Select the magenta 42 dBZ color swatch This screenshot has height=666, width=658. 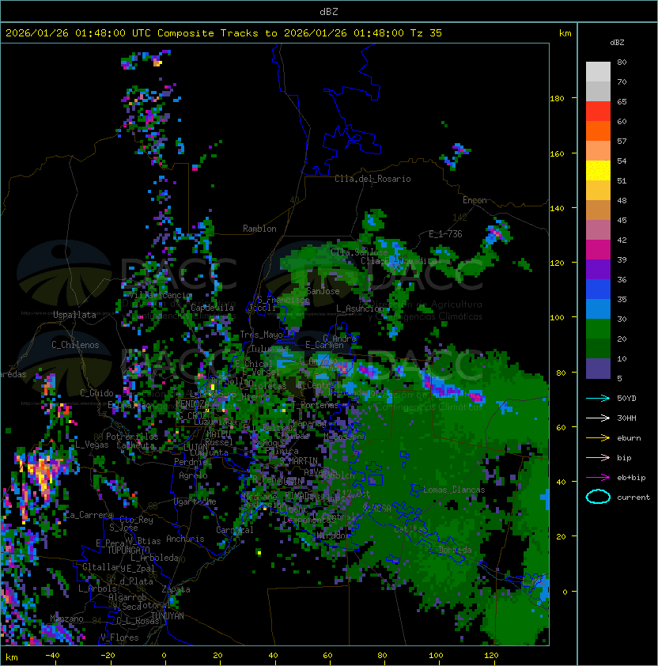(598, 249)
